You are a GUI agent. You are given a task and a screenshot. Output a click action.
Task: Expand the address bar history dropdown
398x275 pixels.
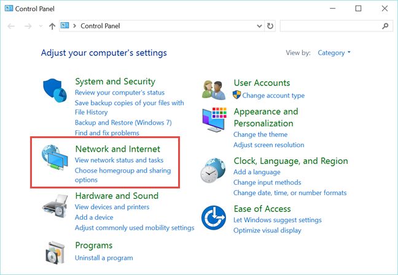pyautogui.click(x=259, y=26)
